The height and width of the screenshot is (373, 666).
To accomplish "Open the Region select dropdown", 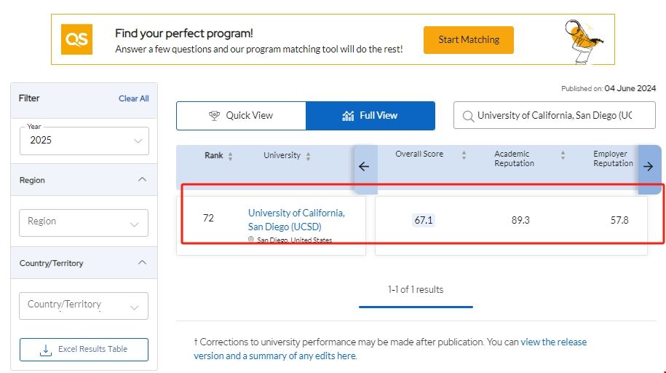I will click(x=84, y=222).
